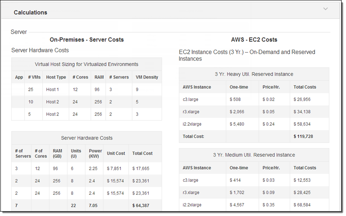Select the 7.05 total power value

[93, 206]
